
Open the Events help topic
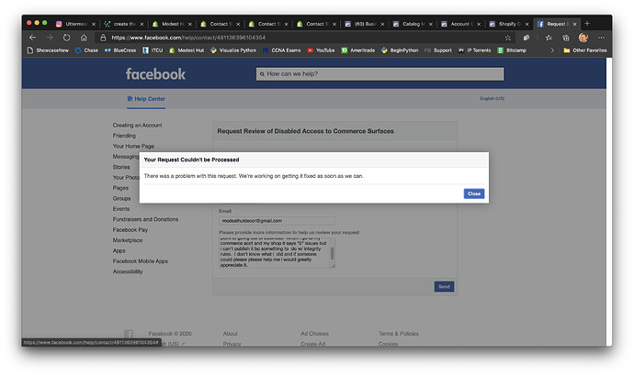click(121, 209)
